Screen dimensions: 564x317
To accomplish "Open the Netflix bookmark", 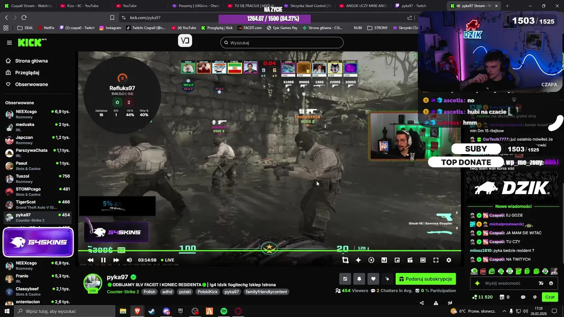I will pos(46,28).
